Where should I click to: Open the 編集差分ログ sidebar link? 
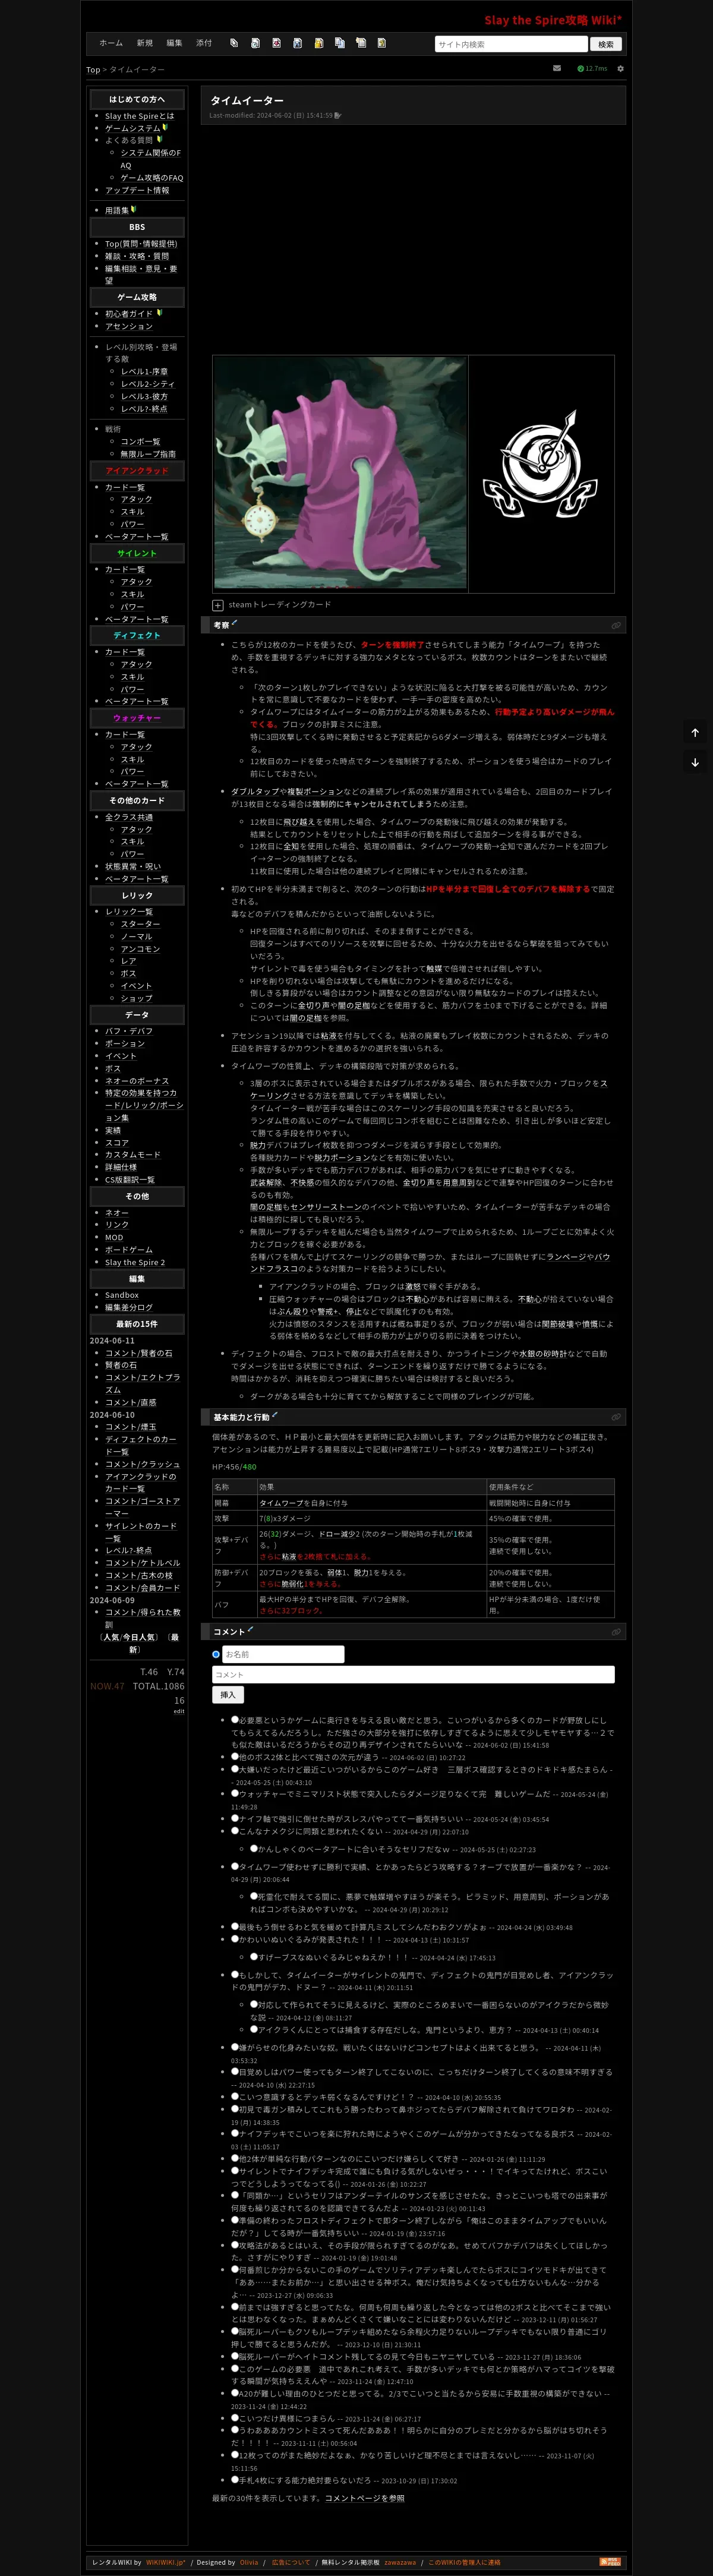(x=129, y=1307)
